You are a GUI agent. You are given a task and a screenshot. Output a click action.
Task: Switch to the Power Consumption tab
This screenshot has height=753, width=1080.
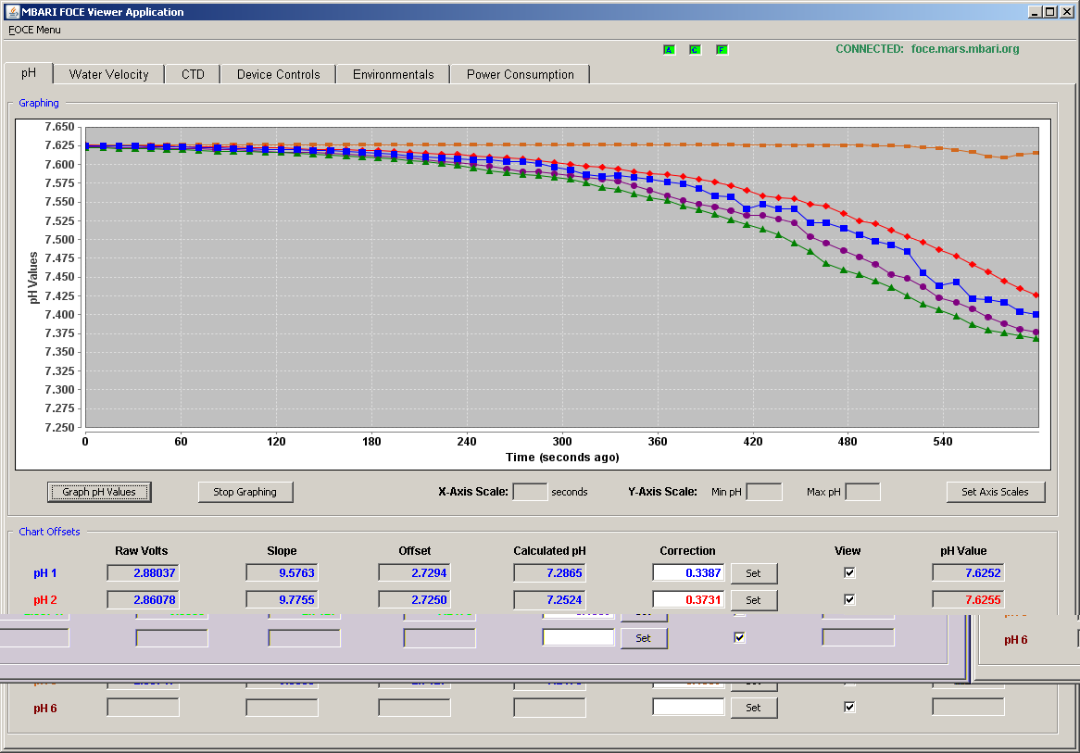coord(520,74)
